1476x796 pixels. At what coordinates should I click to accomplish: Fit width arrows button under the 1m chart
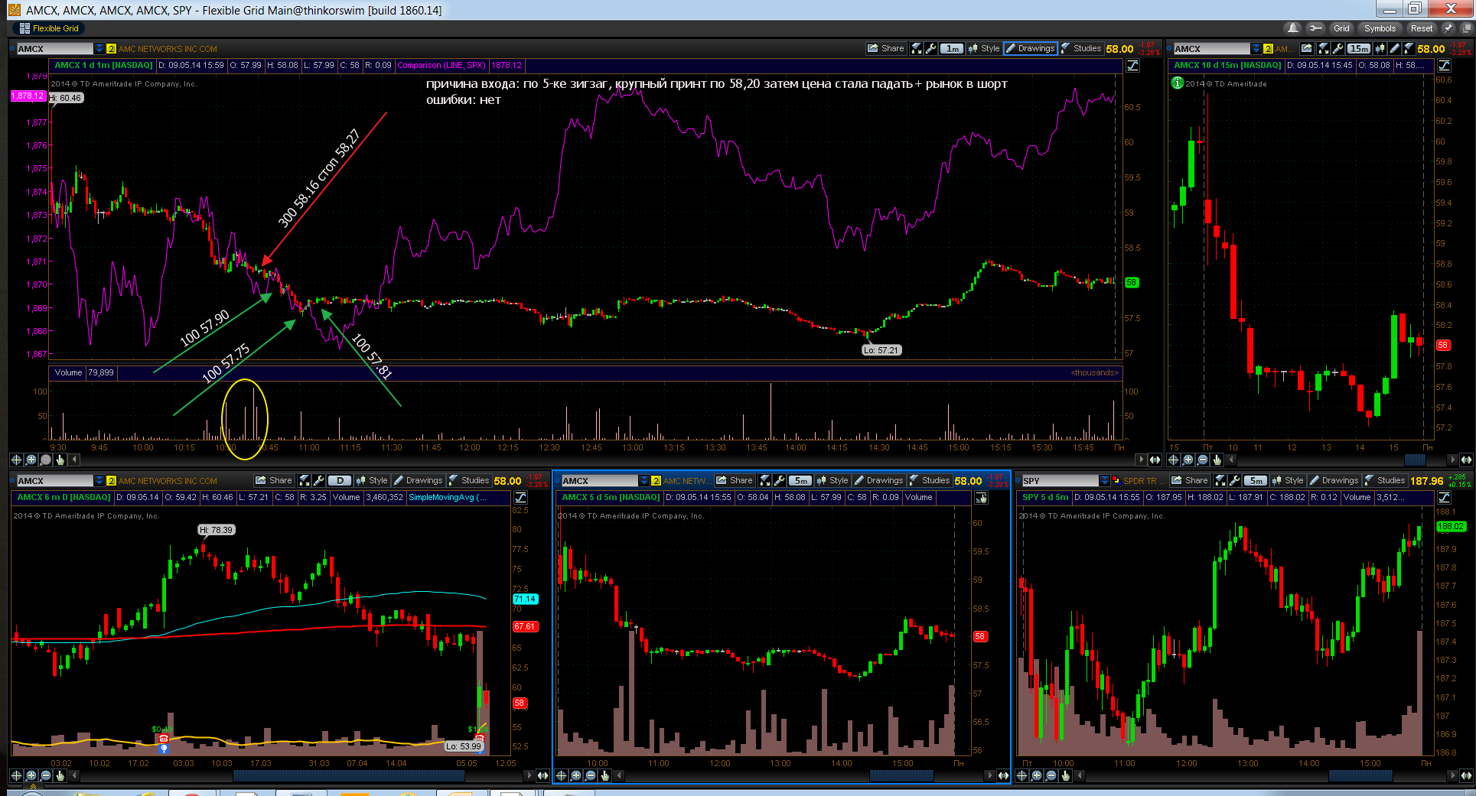coord(1155,460)
